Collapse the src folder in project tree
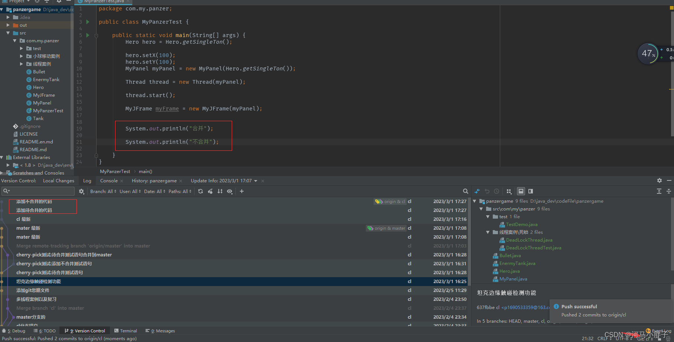The image size is (674, 342). point(8,33)
